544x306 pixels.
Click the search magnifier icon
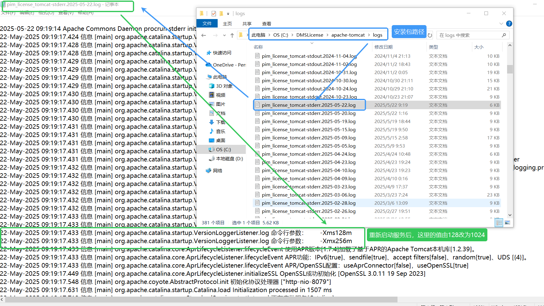coord(504,35)
